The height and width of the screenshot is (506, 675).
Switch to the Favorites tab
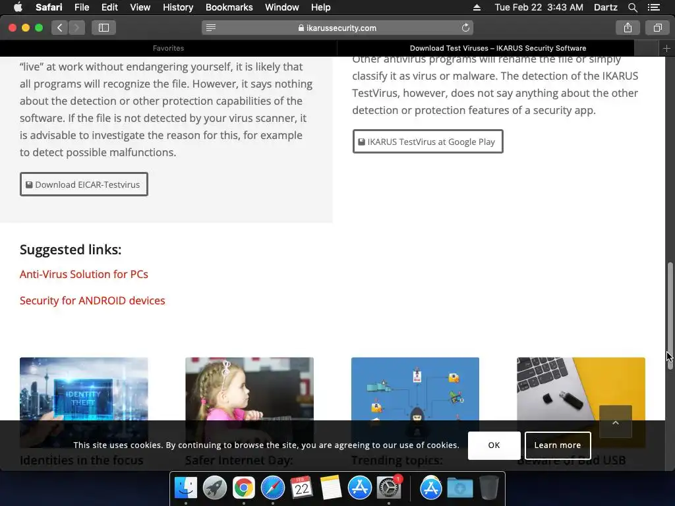(168, 48)
